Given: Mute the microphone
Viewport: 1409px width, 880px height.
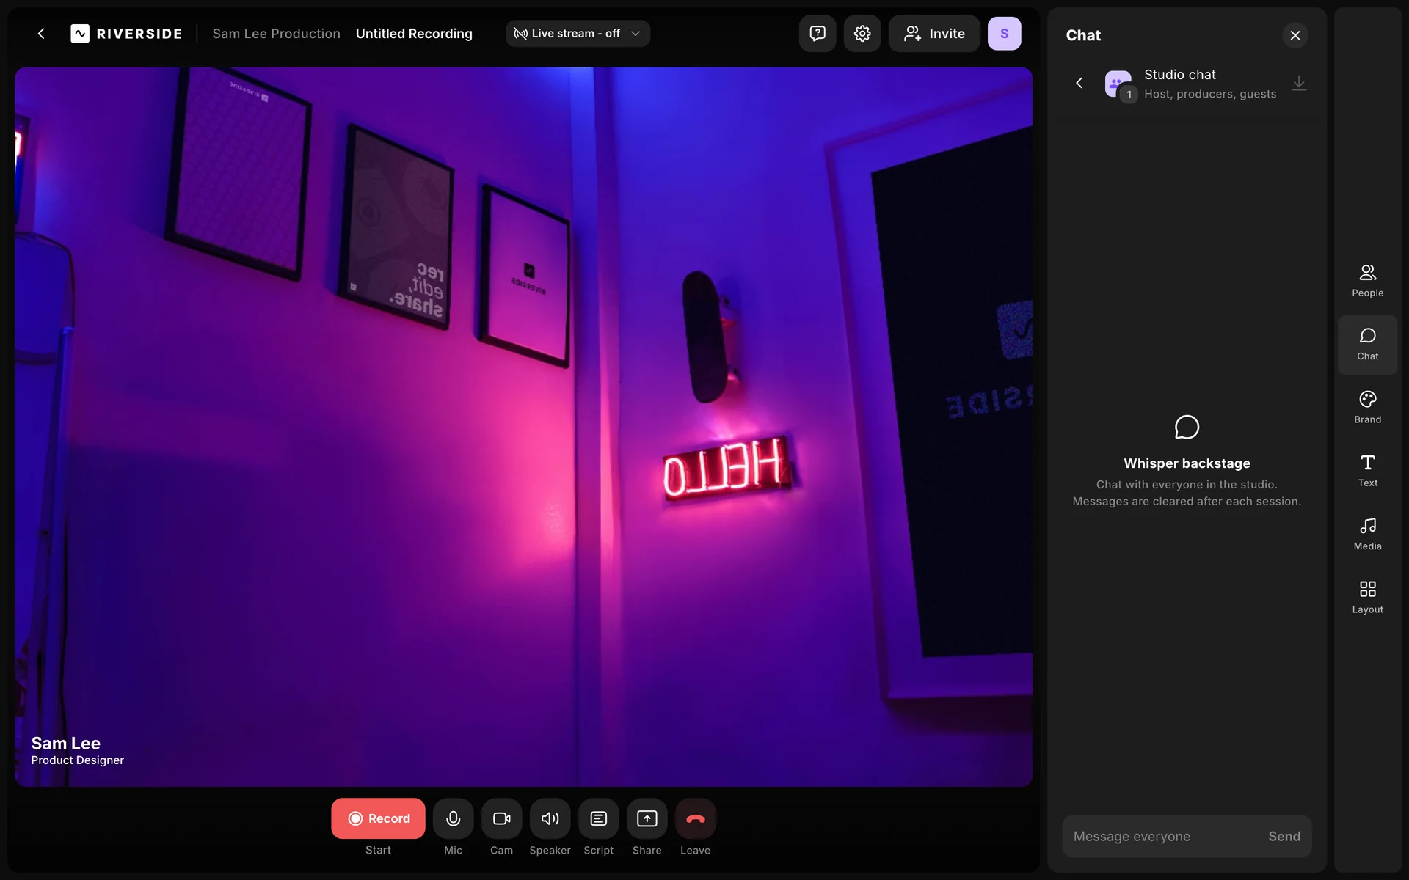Looking at the screenshot, I should [x=453, y=818].
